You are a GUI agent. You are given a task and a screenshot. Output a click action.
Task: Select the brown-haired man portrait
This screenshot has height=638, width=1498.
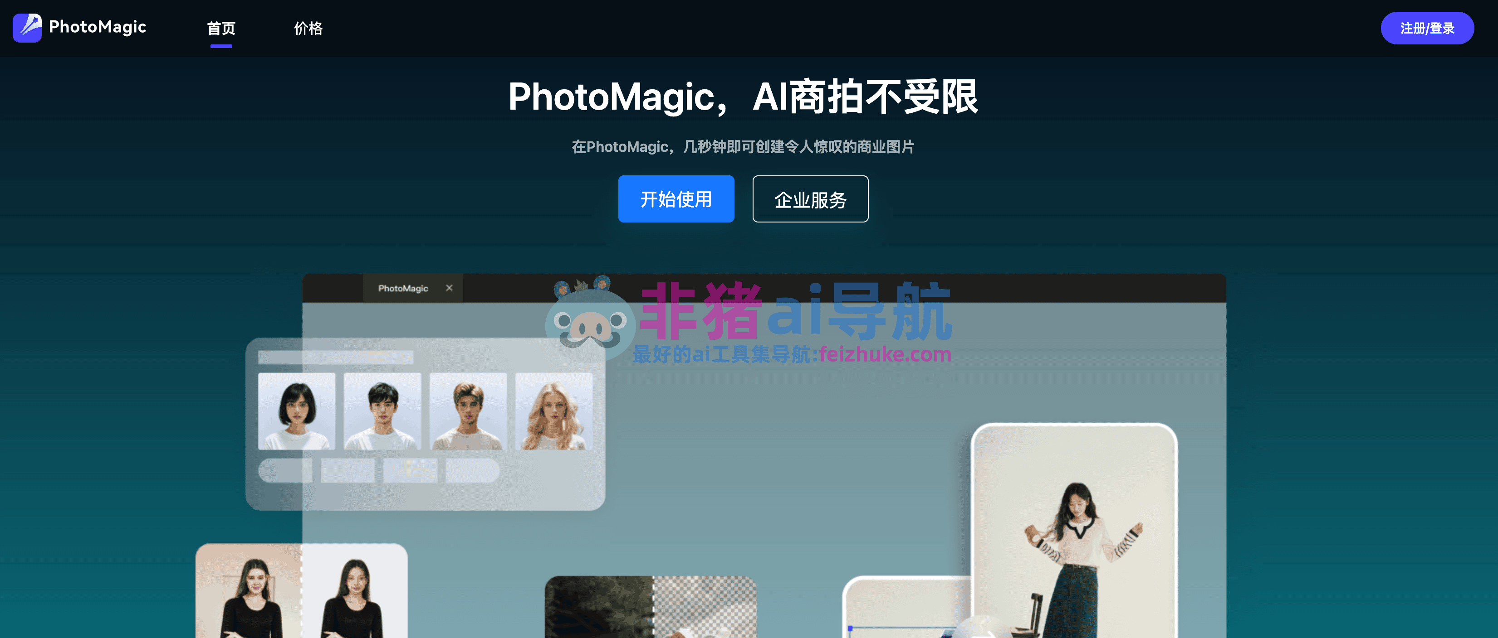(468, 411)
